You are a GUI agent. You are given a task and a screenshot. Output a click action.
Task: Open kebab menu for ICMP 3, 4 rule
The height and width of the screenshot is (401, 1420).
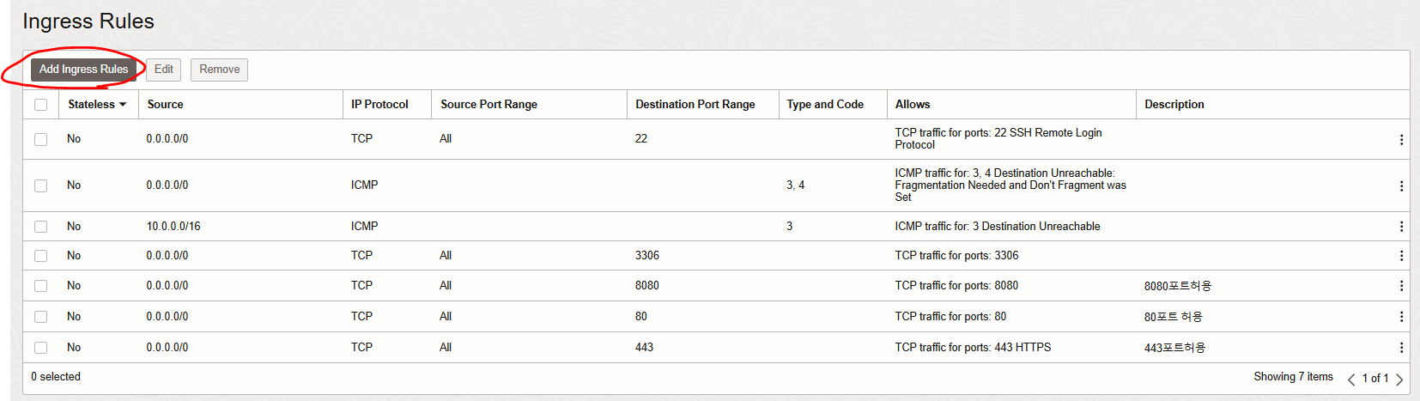coord(1401,185)
